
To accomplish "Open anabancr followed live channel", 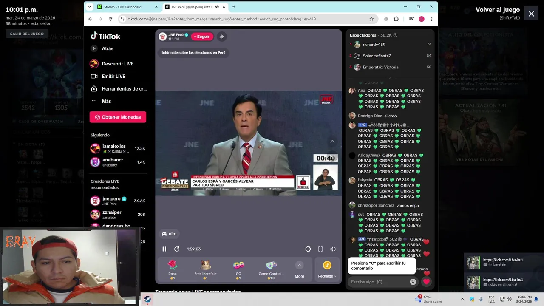I will (x=118, y=162).
